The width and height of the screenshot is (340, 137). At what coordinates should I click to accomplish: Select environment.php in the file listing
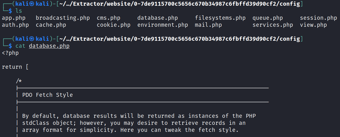(163, 25)
